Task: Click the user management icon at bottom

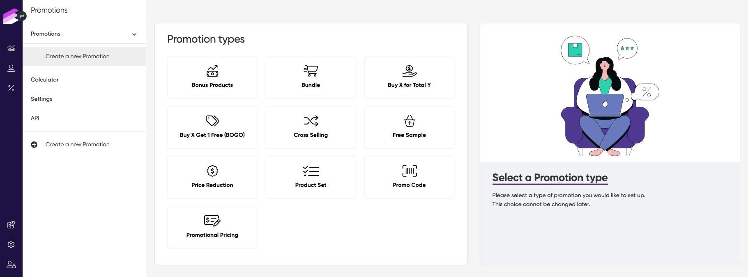Action: pos(11,265)
